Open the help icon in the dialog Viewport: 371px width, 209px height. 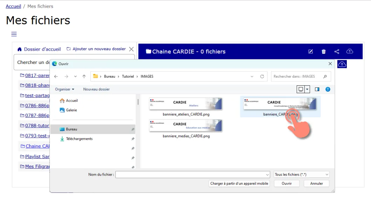pyautogui.click(x=328, y=89)
